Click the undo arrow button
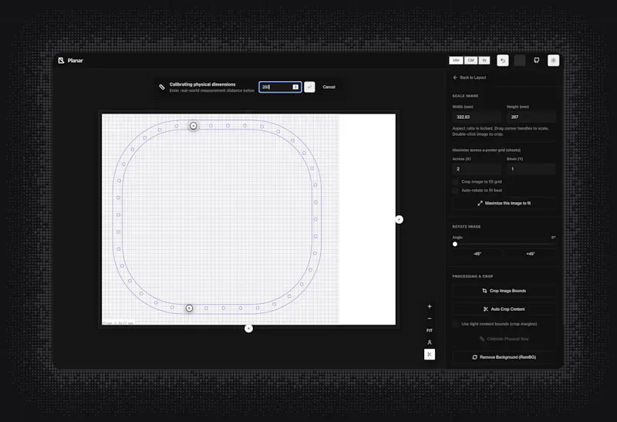The height and width of the screenshot is (422, 617). tap(503, 60)
